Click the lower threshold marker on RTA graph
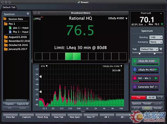Screen dimensions: 167x124 click(x=40, y=92)
